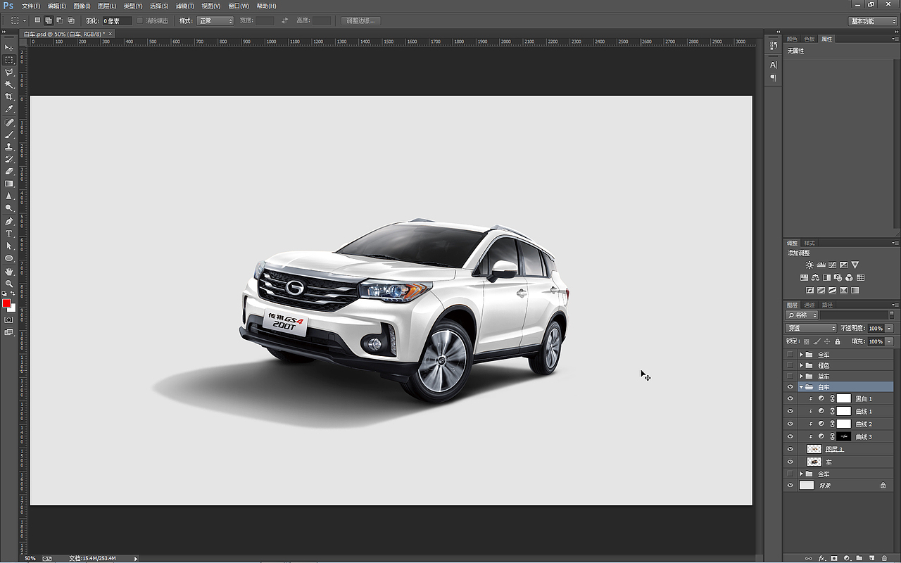
Task: Select the Healing Brush tool
Action: pos(9,122)
